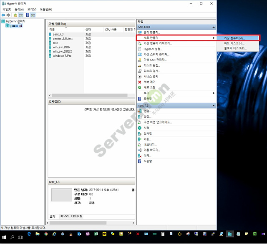Click the 이동 (Move) action icon
This screenshot has width=267, height=244.
[x=140, y=139]
